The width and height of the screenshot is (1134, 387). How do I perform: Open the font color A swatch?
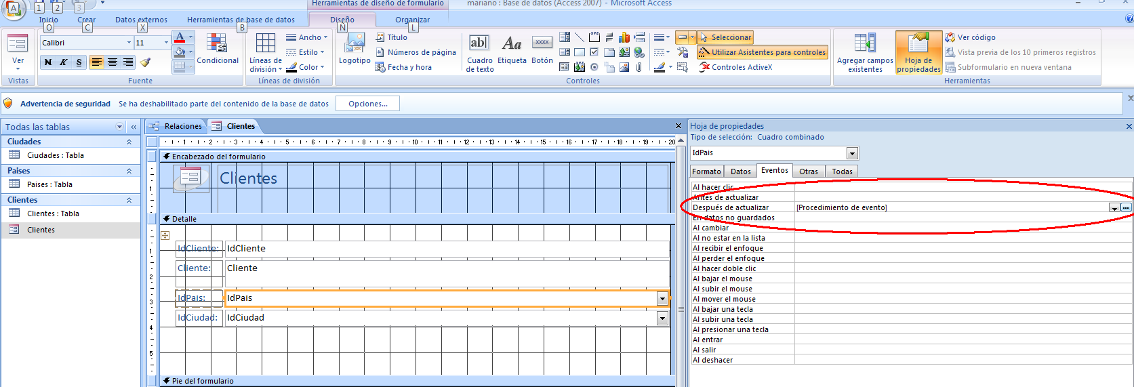(180, 38)
